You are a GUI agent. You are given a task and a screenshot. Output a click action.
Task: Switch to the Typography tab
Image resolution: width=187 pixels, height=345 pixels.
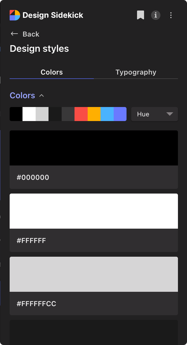[x=136, y=72]
